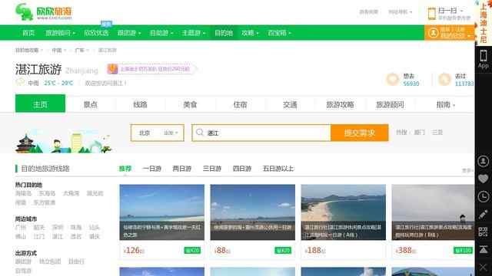Viewport: 492px width, 276px height.
Task: Filter routes by 一日游
Action: point(151,169)
